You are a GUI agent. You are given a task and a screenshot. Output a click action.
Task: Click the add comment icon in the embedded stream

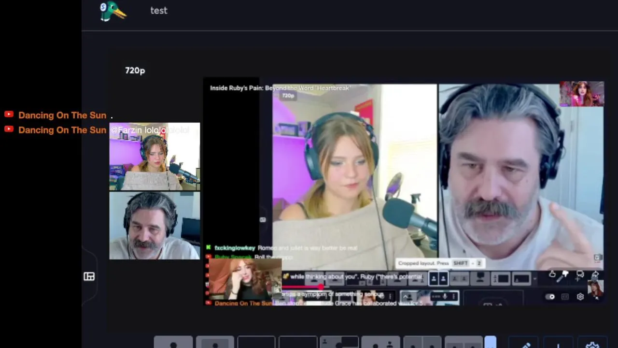click(580, 275)
